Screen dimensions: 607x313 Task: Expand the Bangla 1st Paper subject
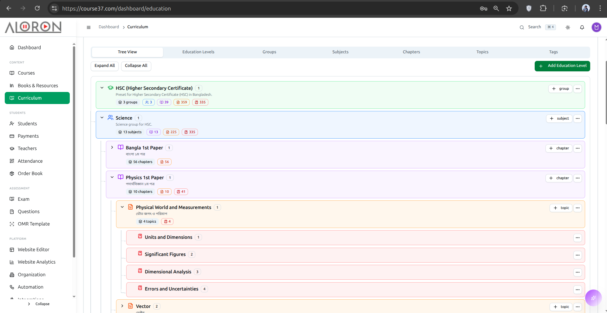coord(112,147)
